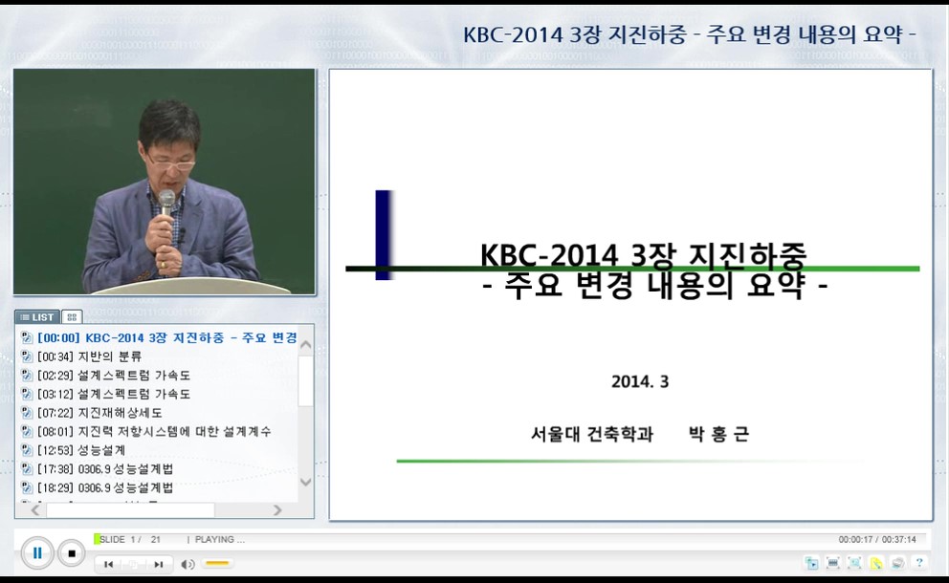Adjust the yellow volume slider
949x583 pixels.
(217, 564)
